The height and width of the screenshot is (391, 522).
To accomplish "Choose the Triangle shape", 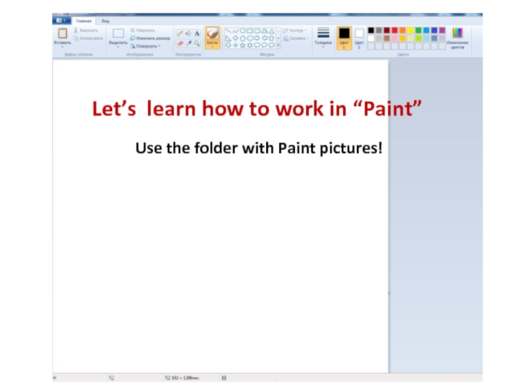I will pyautogui.click(x=271, y=31).
